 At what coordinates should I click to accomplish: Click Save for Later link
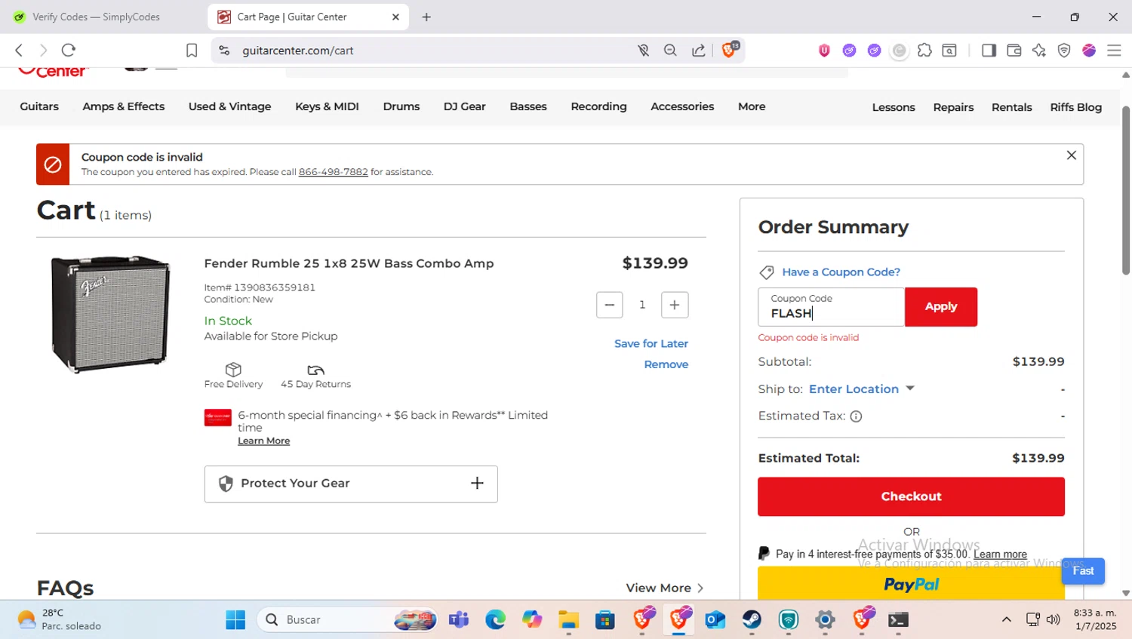[x=651, y=343]
